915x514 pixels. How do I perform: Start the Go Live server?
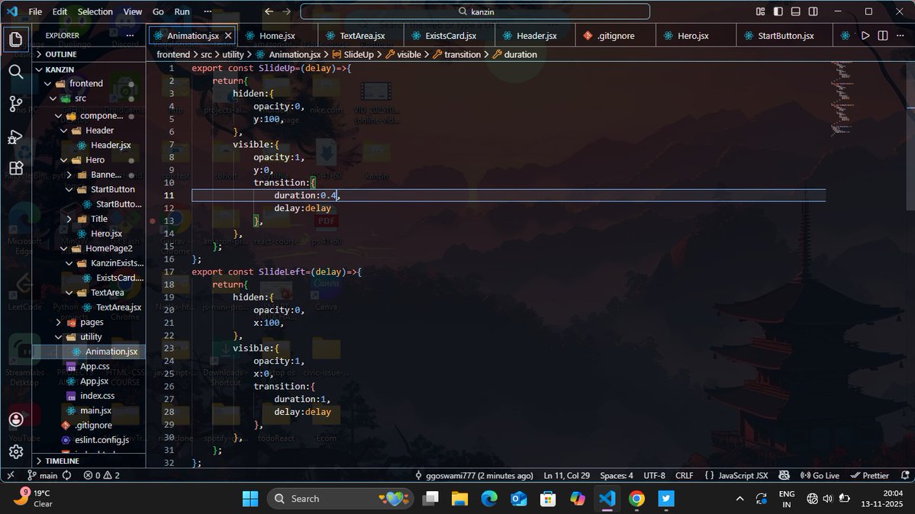pyautogui.click(x=820, y=475)
